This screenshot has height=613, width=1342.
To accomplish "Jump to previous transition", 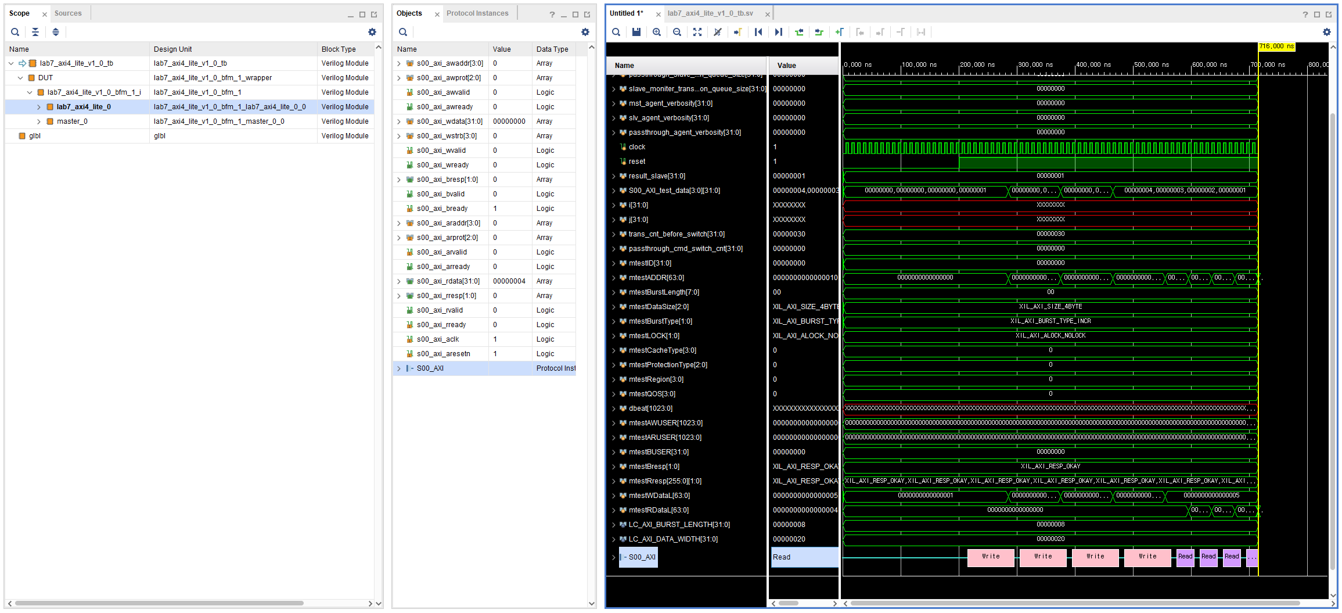I will pyautogui.click(x=799, y=32).
